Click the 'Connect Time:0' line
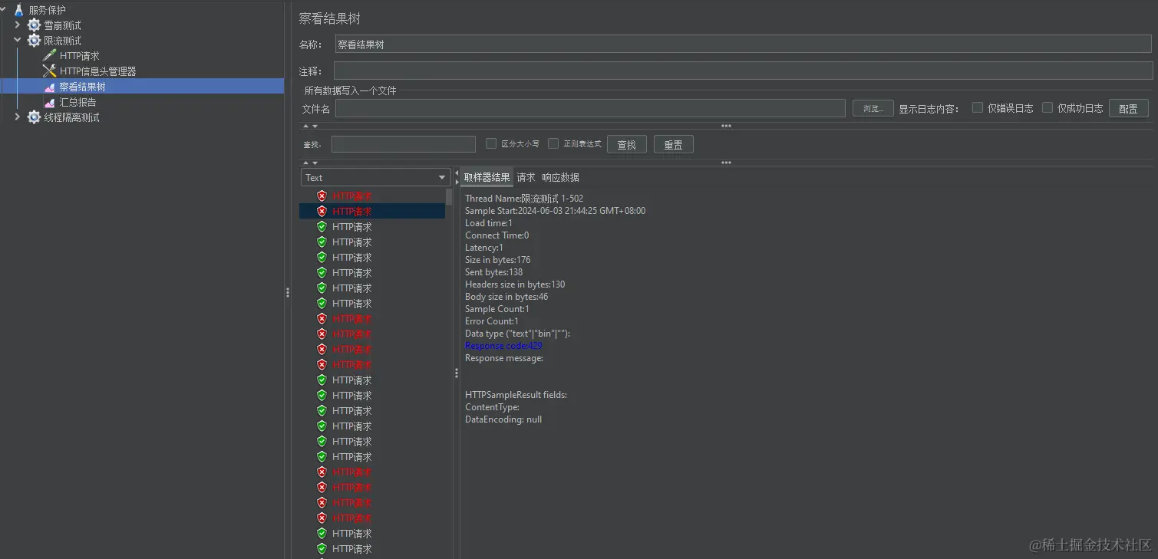 [497, 235]
